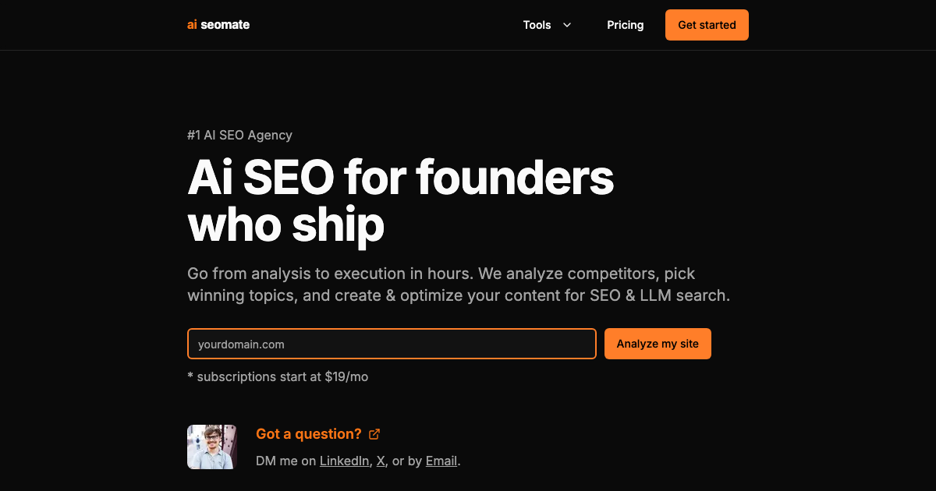Viewport: 936px width, 491px height.
Task: Click the #1 AI SEO Agency tagline
Action: pyautogui.click(x=239, y=135)
